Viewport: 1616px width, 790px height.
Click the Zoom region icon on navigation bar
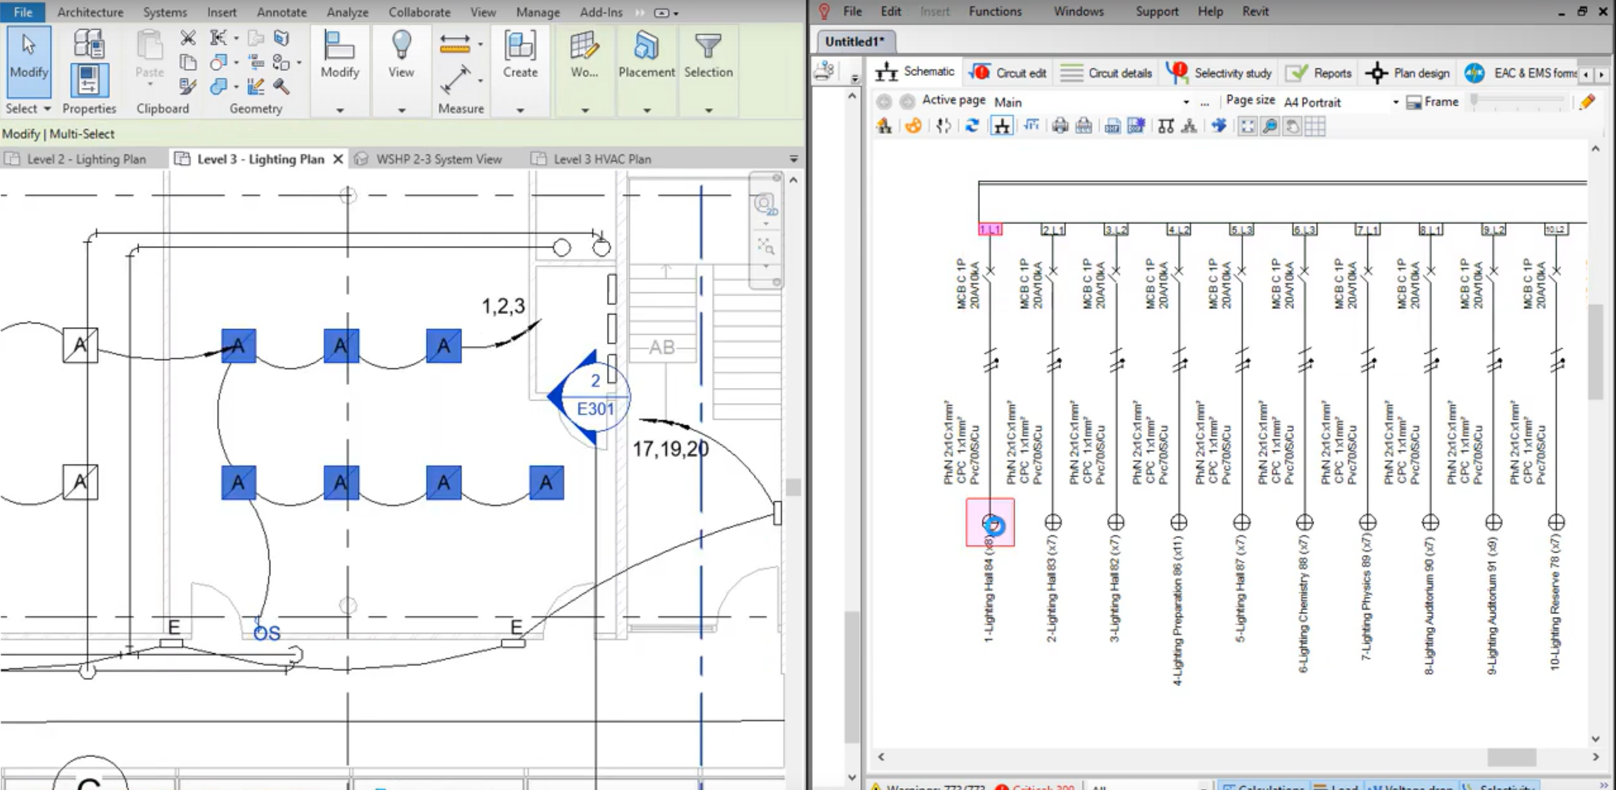pyautogui.click(x=765, y=246)
